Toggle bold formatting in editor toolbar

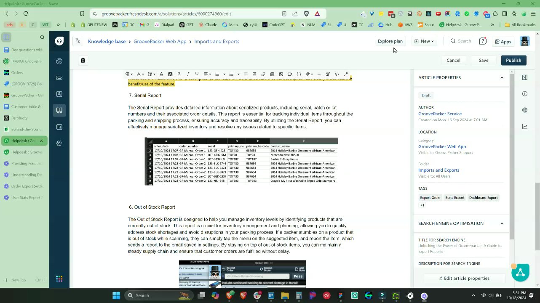pyautogui.click(x=179, y=74)
